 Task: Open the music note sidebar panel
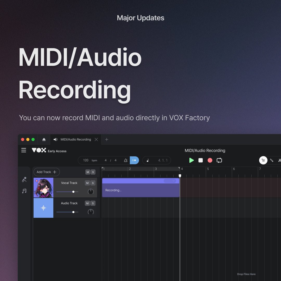click(x=24, y=191)
